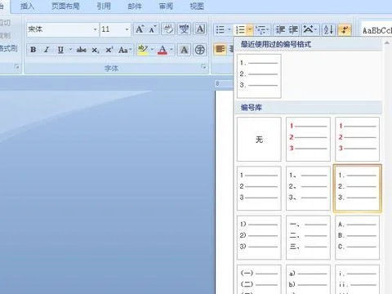392x294 pixels.
Task: Click the bullets list icon
Action: (220, 29)
